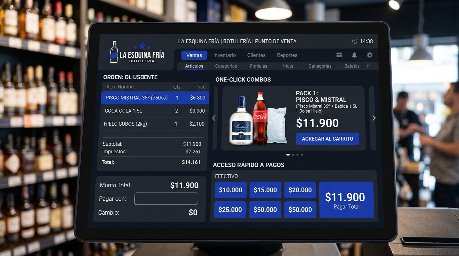459x256 pixels.
Task: Choose the $25.000 cash button
Action: pos(230,210)
